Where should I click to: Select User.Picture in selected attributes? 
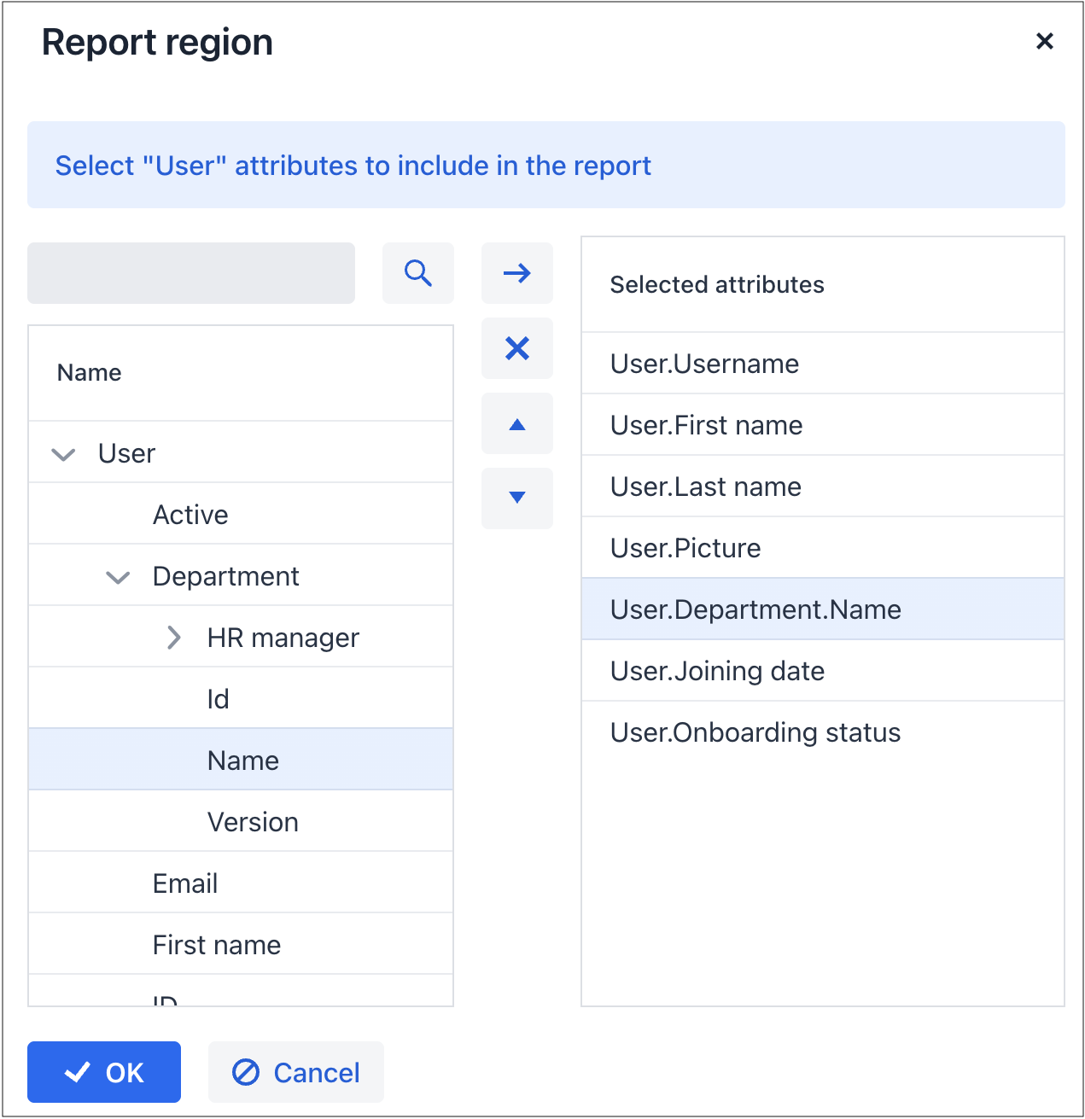coord(685,548)
